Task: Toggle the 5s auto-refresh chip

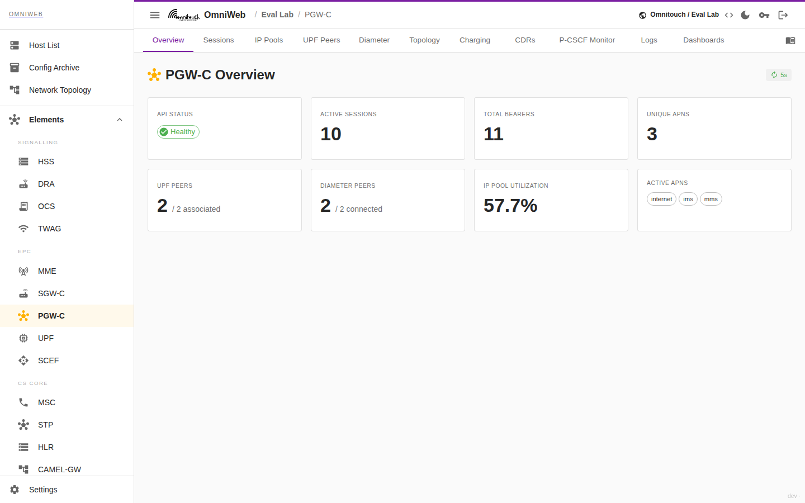Action: pos(779,75)
